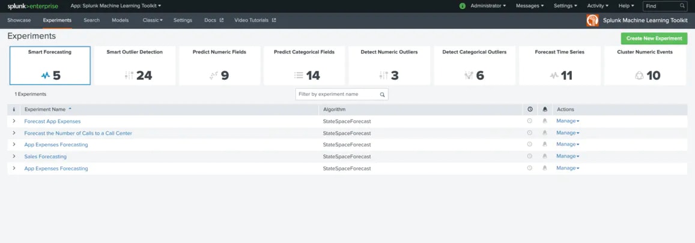Click the bell icon in the table header
Screen dimensions: 695x243
545,109
